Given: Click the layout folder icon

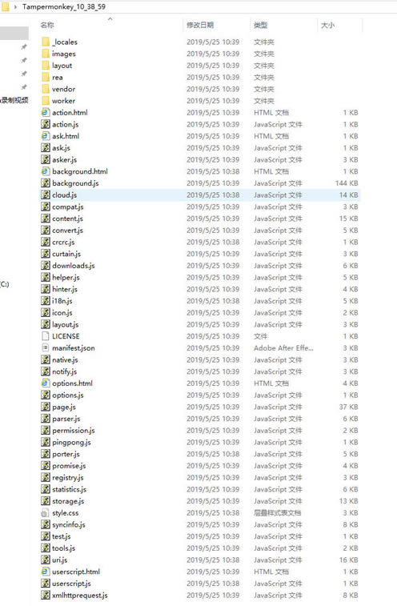Looking at the screenshot, I should point(46,66).
